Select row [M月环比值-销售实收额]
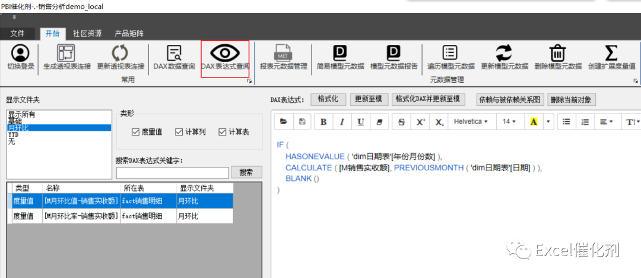The image size is (641, 278). pos(120,201)
